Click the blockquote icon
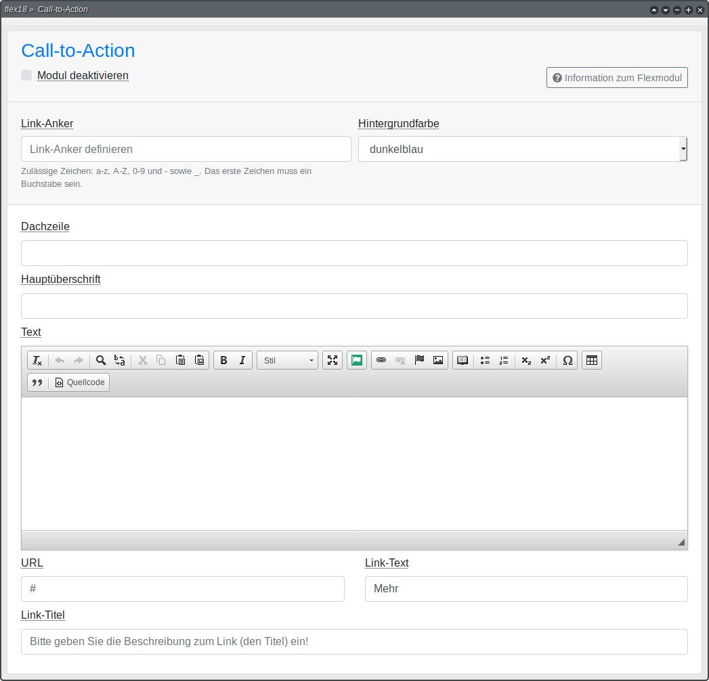This screenshot has width=709, height=681. (37, 383)
